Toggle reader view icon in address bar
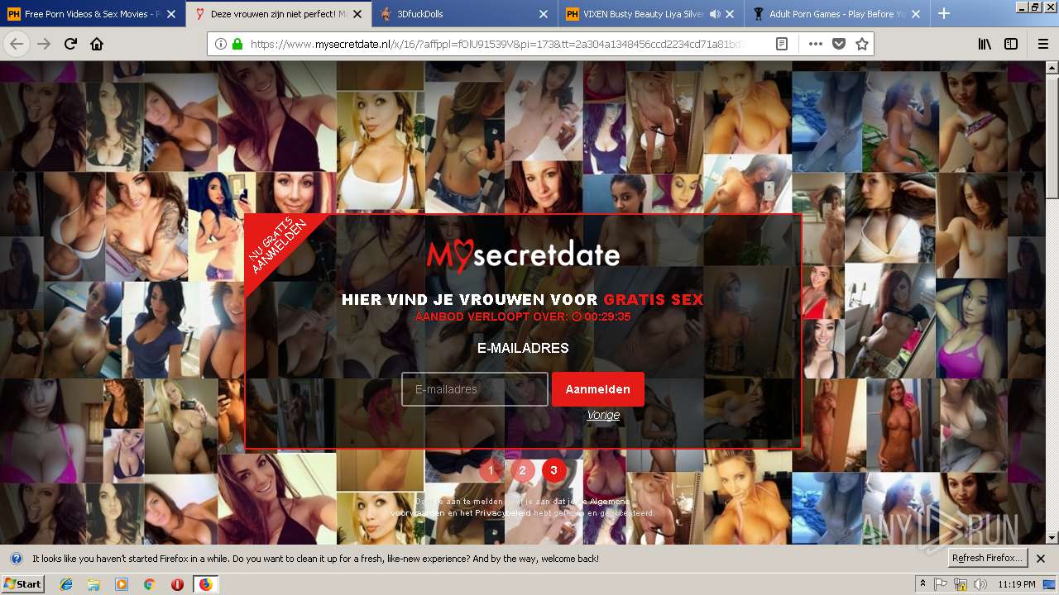 coord(782,44)
